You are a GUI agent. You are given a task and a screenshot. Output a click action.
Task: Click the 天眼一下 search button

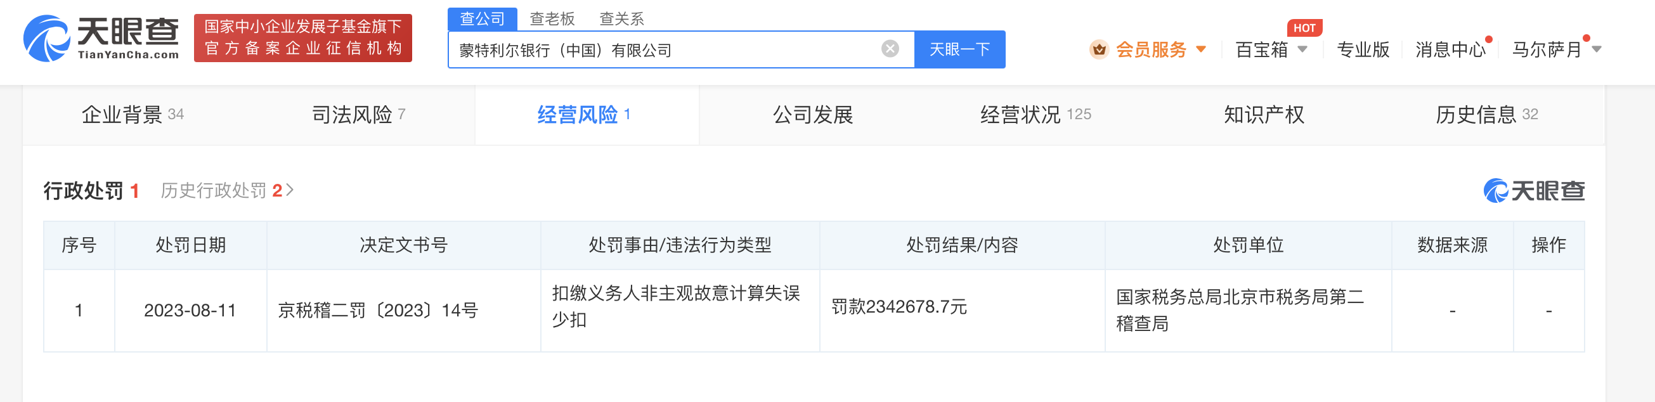coord(959,49)
